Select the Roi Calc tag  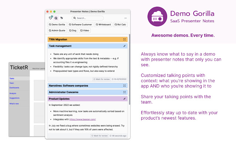point(120,24)
